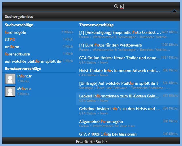Open 'GTA V 100% Erfolg bei Missionen' thread
This screenshot has width=182, height=146.
point(108,134)
